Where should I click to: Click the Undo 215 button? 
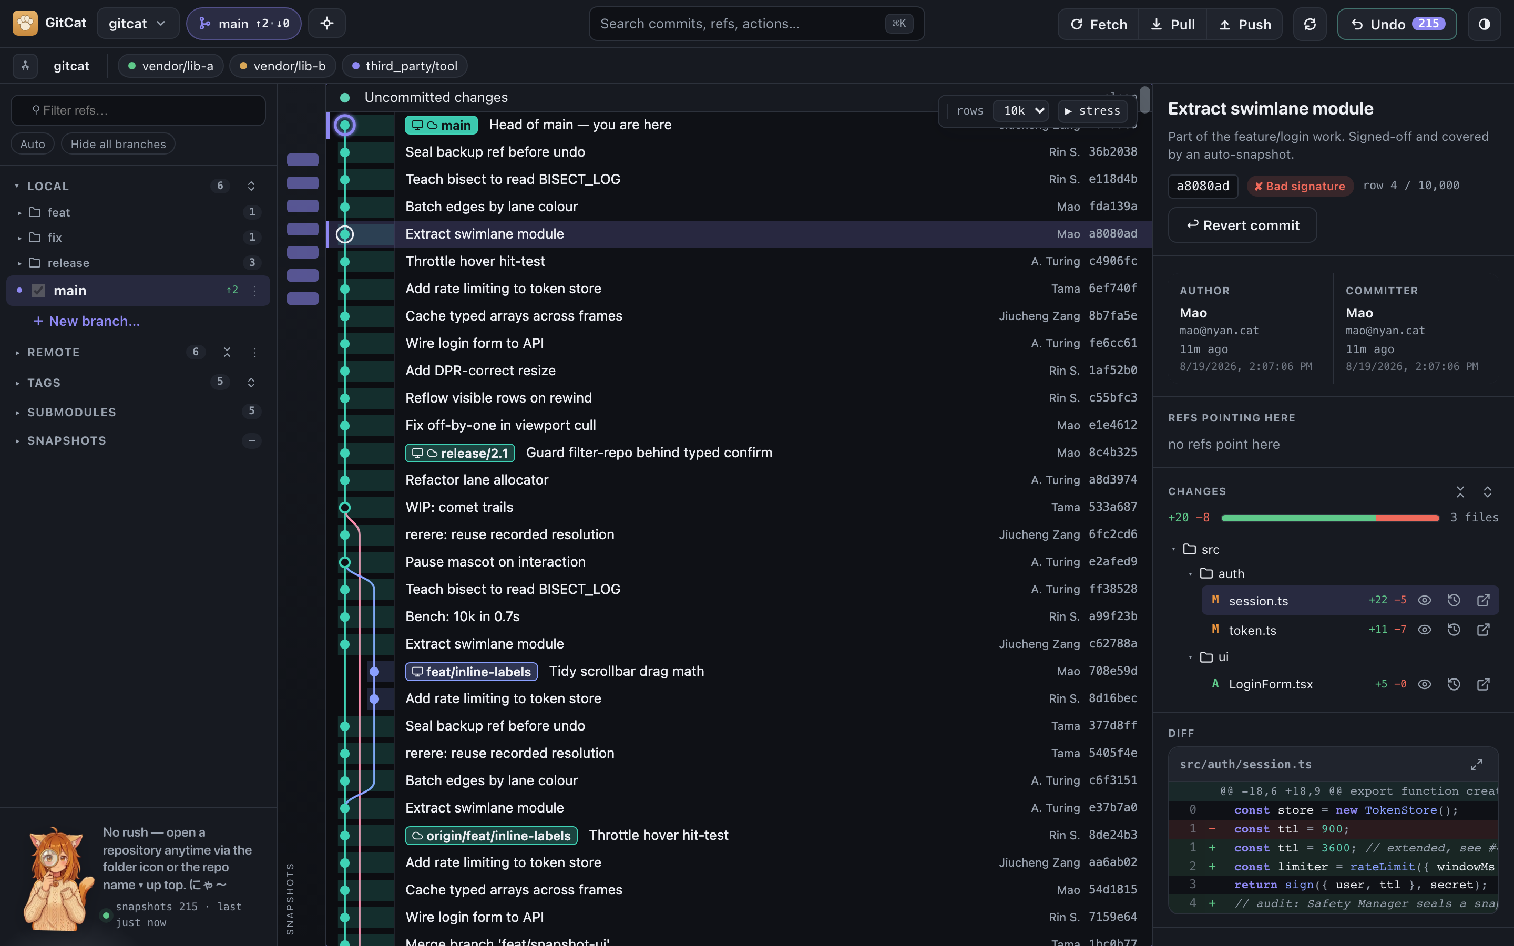click(x=1397, y=24)
